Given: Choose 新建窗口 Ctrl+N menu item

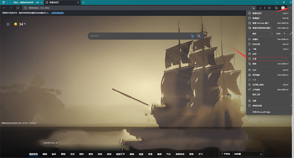Looking at the screenshot, I should (269, 18).
